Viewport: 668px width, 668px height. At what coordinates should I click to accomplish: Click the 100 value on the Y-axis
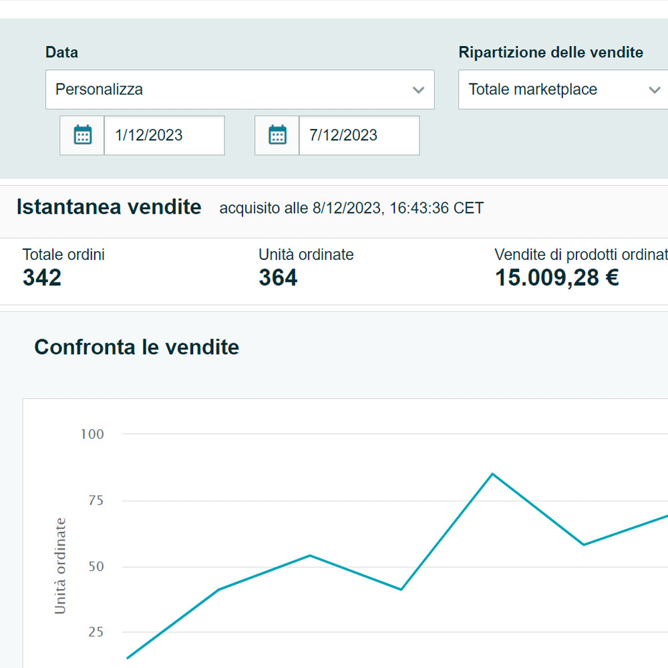92,434
